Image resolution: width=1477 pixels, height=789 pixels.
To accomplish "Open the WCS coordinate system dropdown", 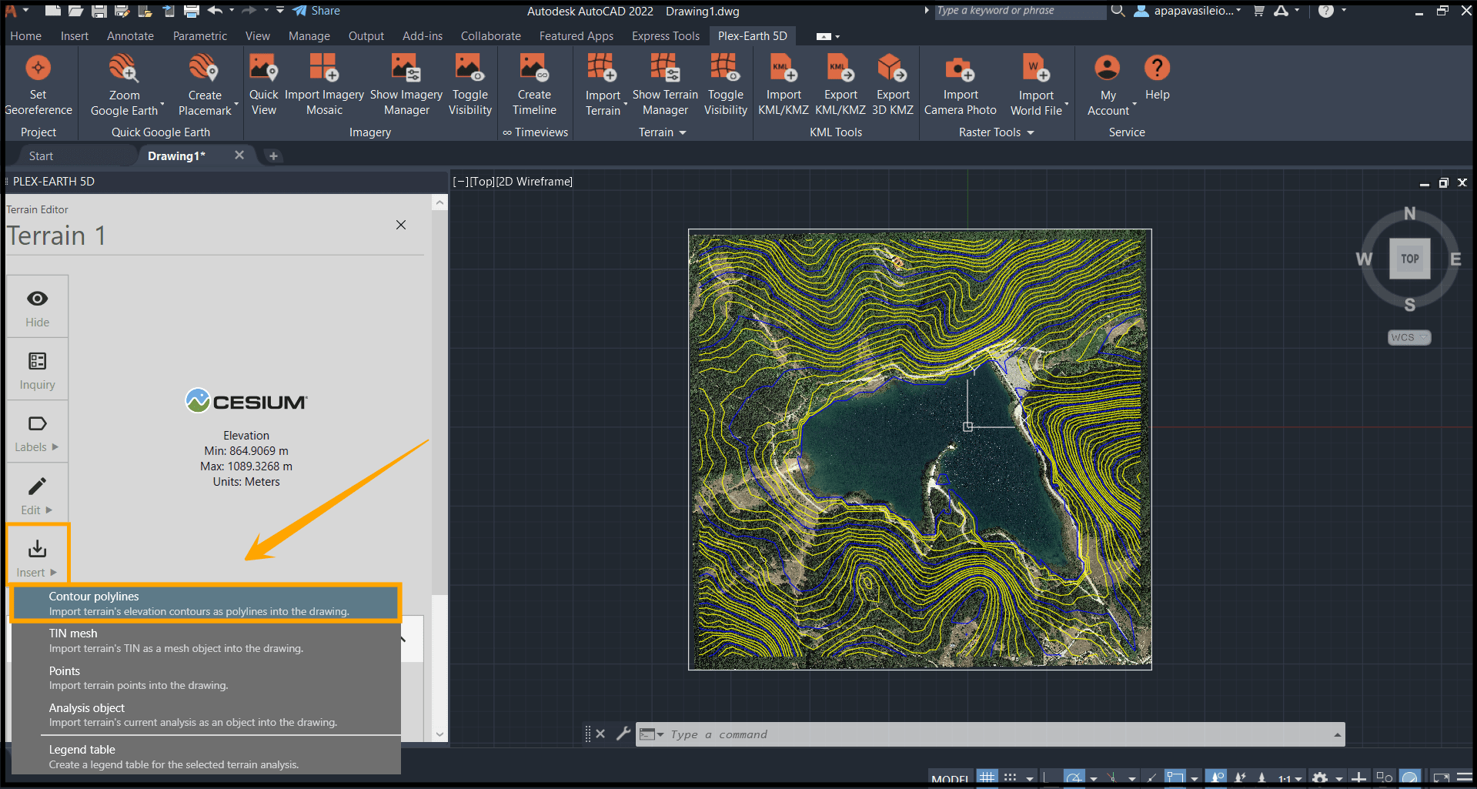I will click(1408, 337).
